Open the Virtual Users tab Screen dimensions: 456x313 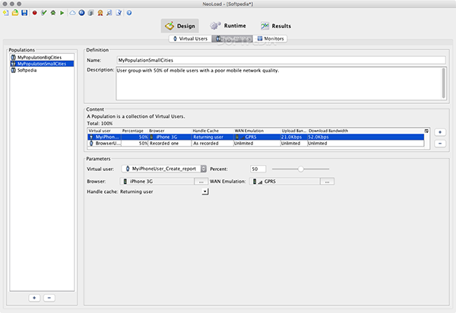click(x=191, y=39)
